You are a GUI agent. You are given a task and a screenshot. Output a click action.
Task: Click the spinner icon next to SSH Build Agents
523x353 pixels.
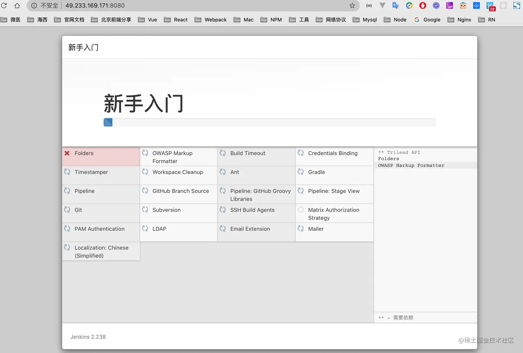click(x=223, y=210)
